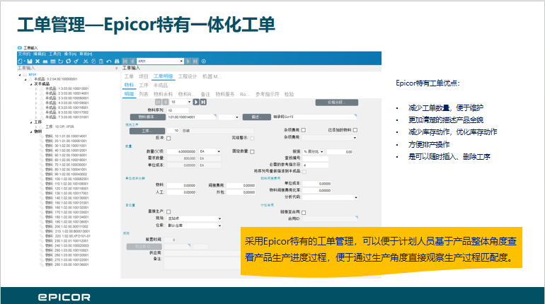Jump to last material in detail navigator
Screen dimensions: 545x304
(x=203, y=102)
